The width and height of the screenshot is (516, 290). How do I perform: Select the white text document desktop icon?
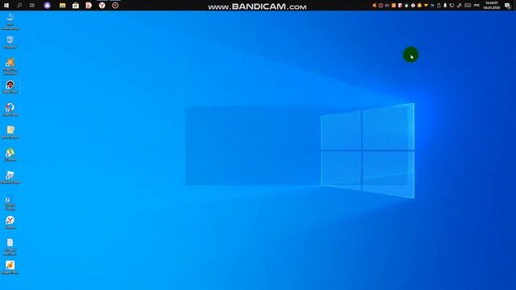tap(10, 247)
